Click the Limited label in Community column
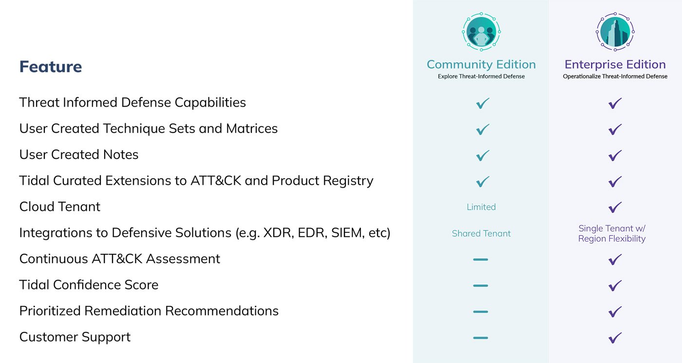The width and height of the screenshot is (682, 363). click(x=481, y=207)
